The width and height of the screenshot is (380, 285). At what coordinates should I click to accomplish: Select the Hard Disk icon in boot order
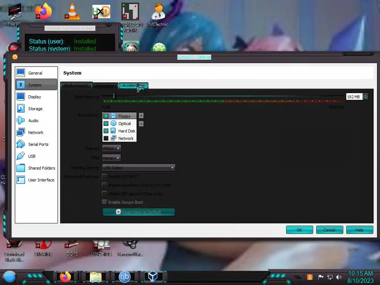tap(113, 131)
